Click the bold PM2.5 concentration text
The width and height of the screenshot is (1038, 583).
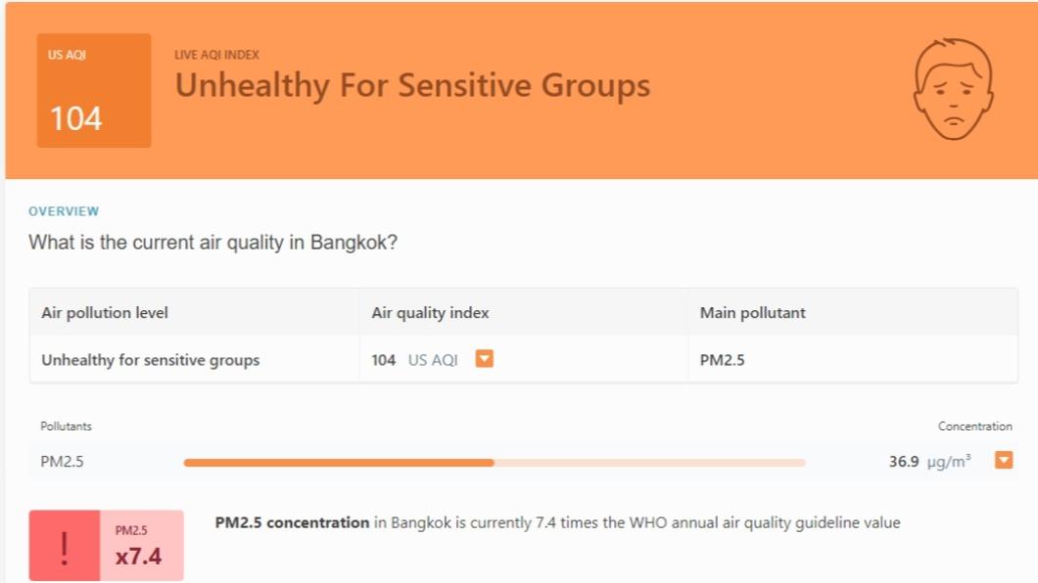coord(292,523)
